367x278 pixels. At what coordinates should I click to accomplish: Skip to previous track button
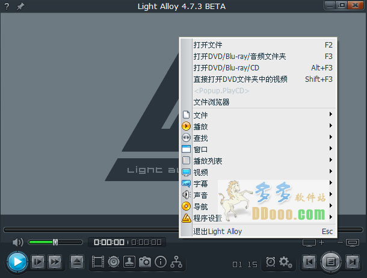click(309, 262)
